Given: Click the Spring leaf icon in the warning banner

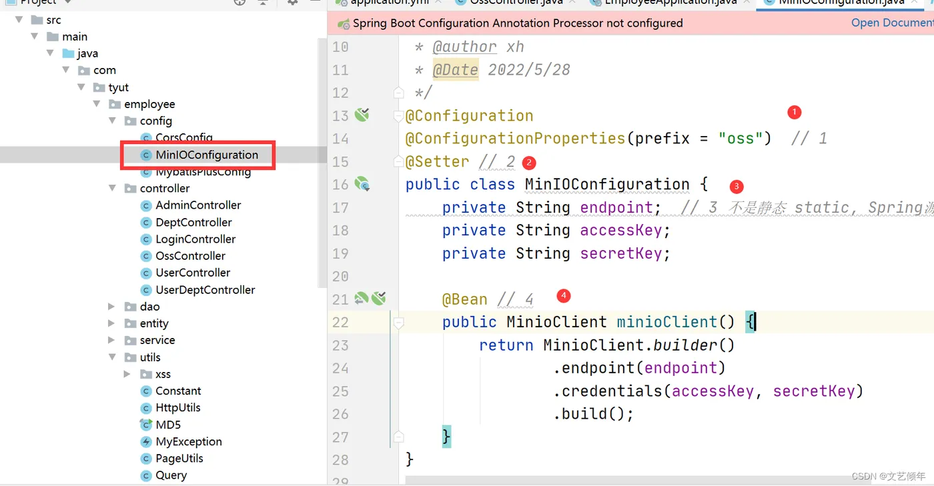Looking at the screenshot, I should [344, 24].
